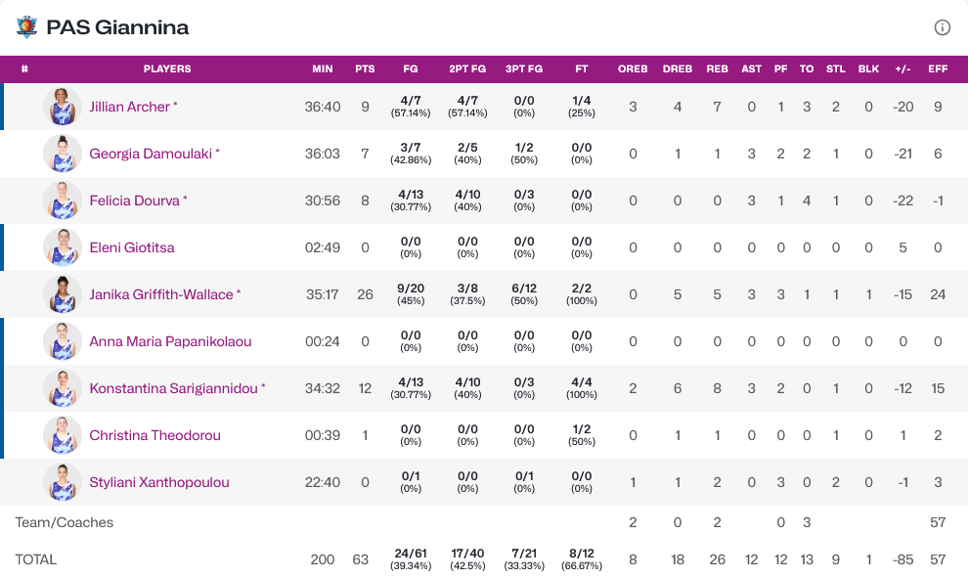Image resolution: width=968 pixels, height=579 pixels.
Task: Click Styliani Xanthopoulou's avatar
Action: point(63,482)
